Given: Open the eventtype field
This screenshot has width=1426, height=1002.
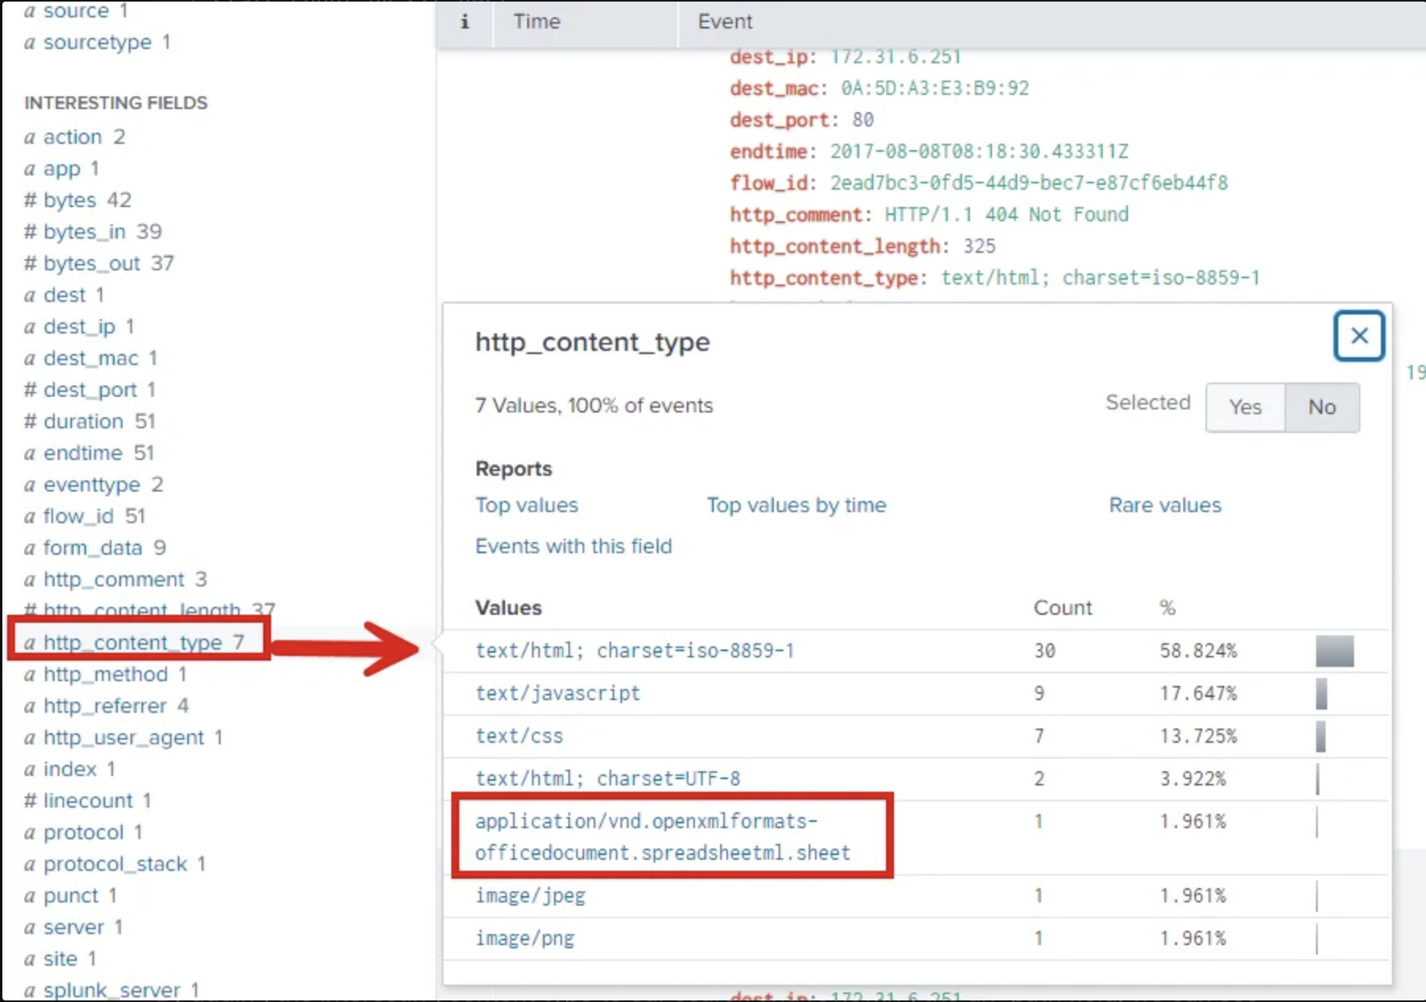Looking at the screenshot, I should 93,484.
